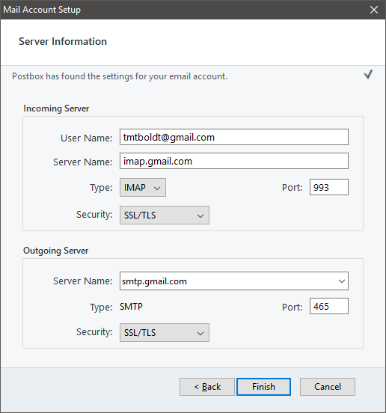Screen dimensions: 386x413
Task: Cancel the account setup
Action: [328, 387]
